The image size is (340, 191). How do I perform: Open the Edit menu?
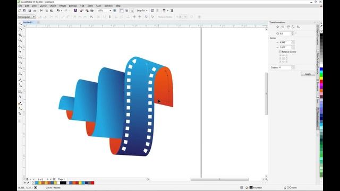[x=27, y=6]
